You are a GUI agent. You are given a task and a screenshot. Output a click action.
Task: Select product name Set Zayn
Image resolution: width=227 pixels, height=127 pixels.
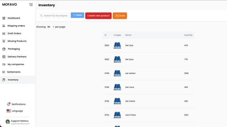pyautogui.click(x=129, y=59)
